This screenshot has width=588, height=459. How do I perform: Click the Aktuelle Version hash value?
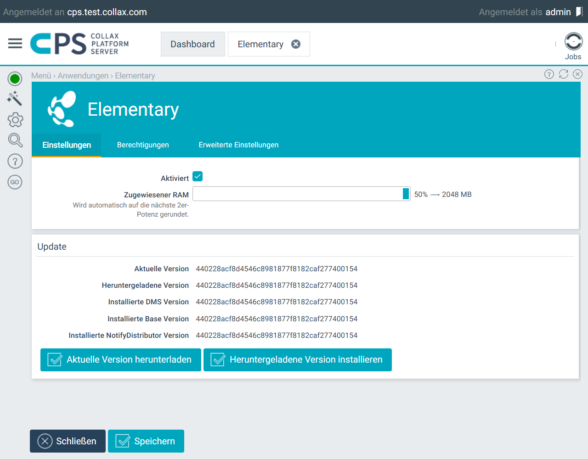tap(277, 269)
